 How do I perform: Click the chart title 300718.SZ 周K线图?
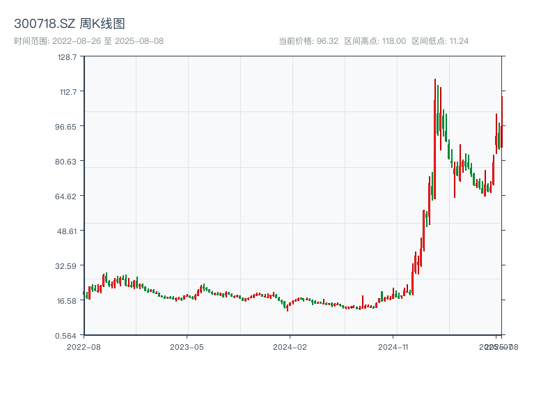(x=70, y=22)
